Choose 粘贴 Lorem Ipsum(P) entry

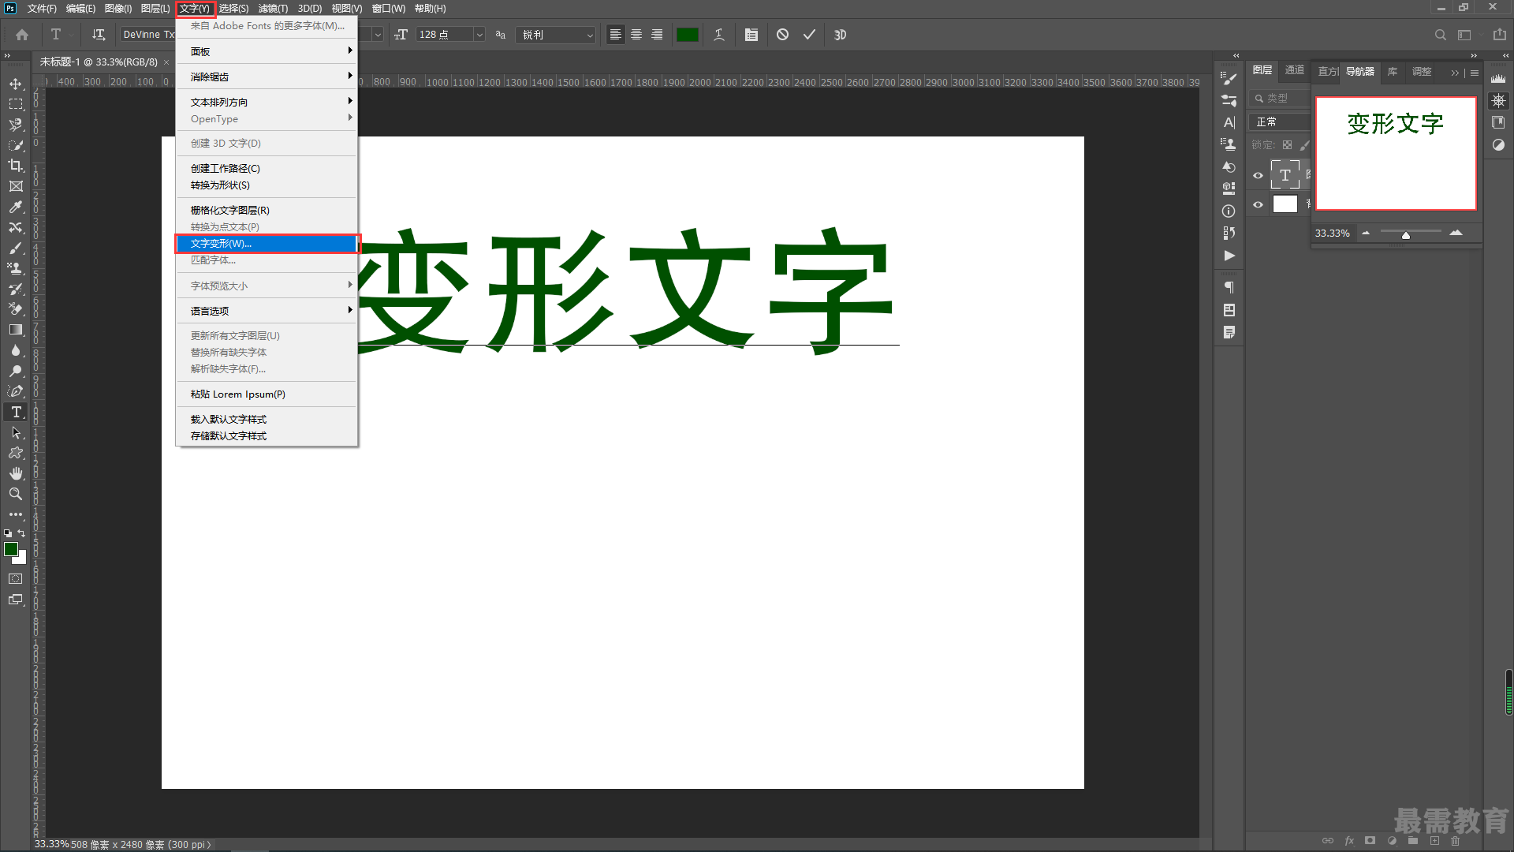(267, 394)
